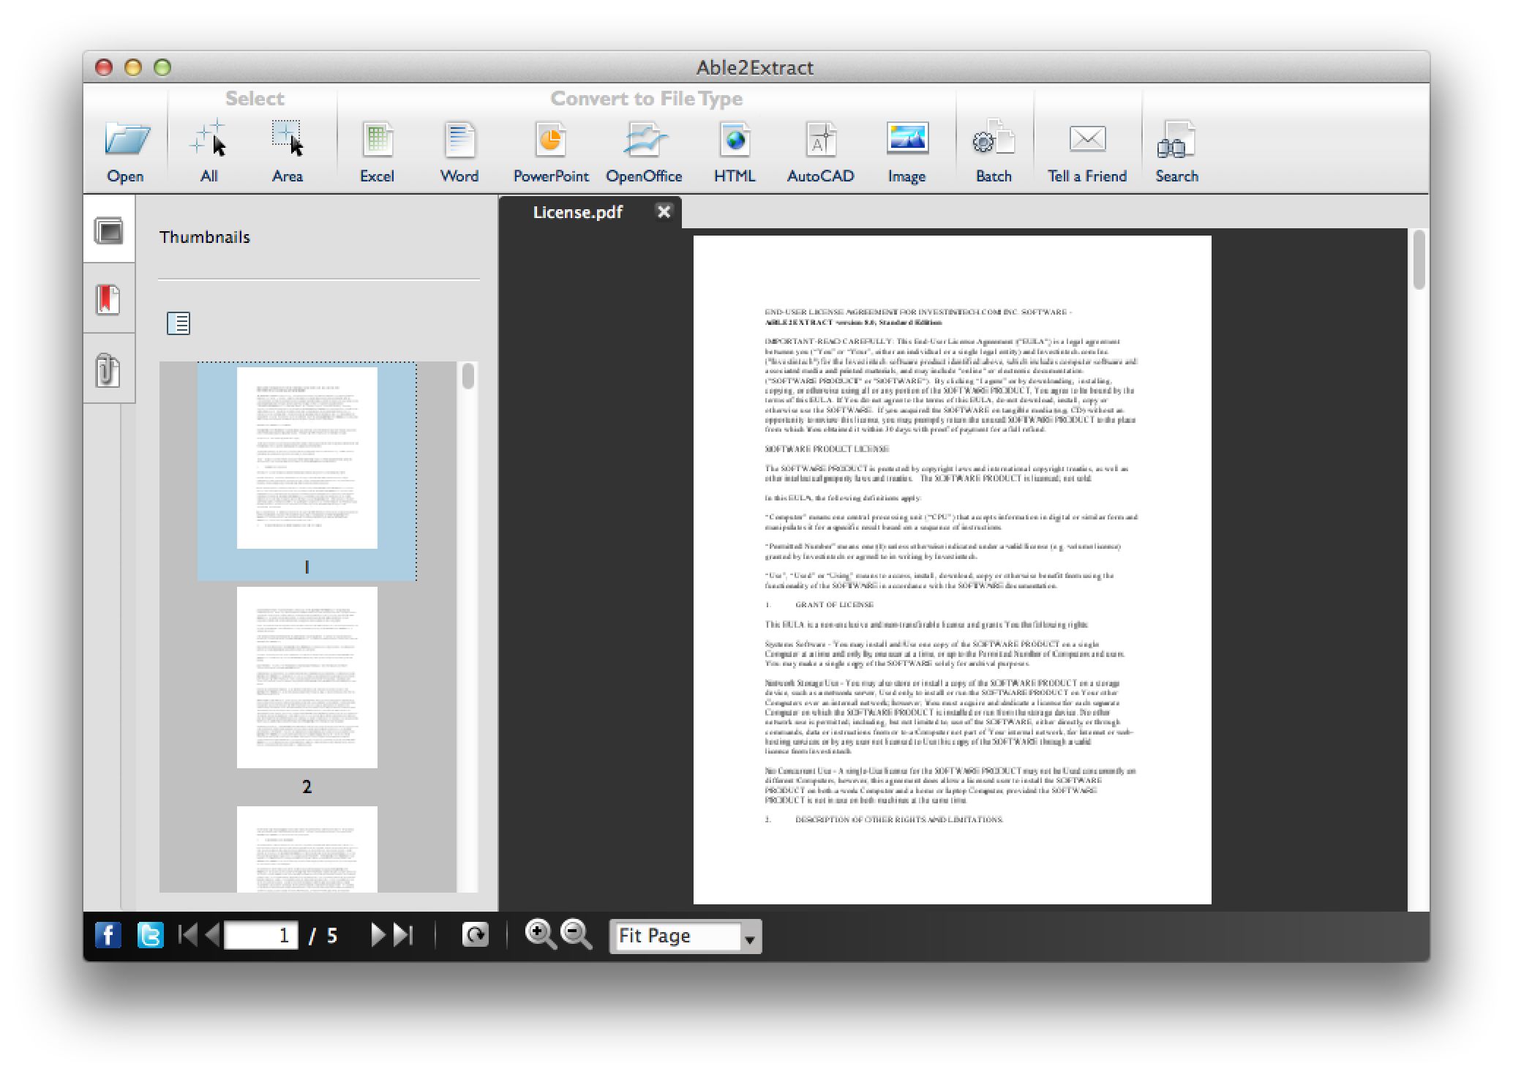Select page 1 thumbnail

[307, 471]
